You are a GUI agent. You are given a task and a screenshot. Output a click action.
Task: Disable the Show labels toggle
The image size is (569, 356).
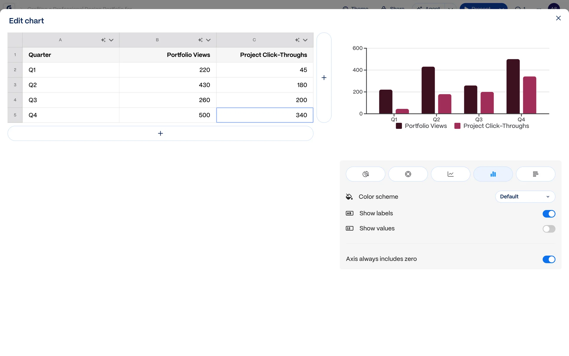point(549,214)
